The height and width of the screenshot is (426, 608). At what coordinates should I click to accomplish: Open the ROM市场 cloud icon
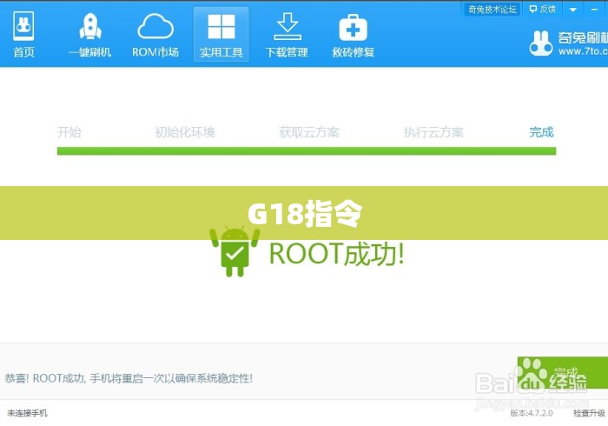point(155,35)
